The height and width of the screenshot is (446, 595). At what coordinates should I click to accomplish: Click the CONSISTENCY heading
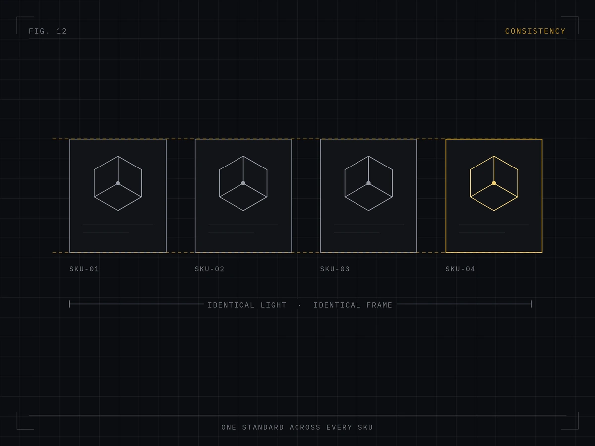point(535,31)
